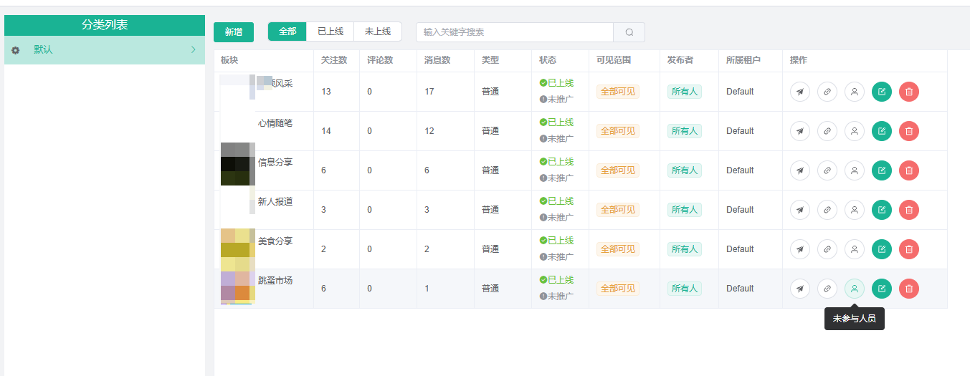Click the 美食分享 board thumbnail
Viewport: 970px width, 376px height.
(x=238, y=249)
